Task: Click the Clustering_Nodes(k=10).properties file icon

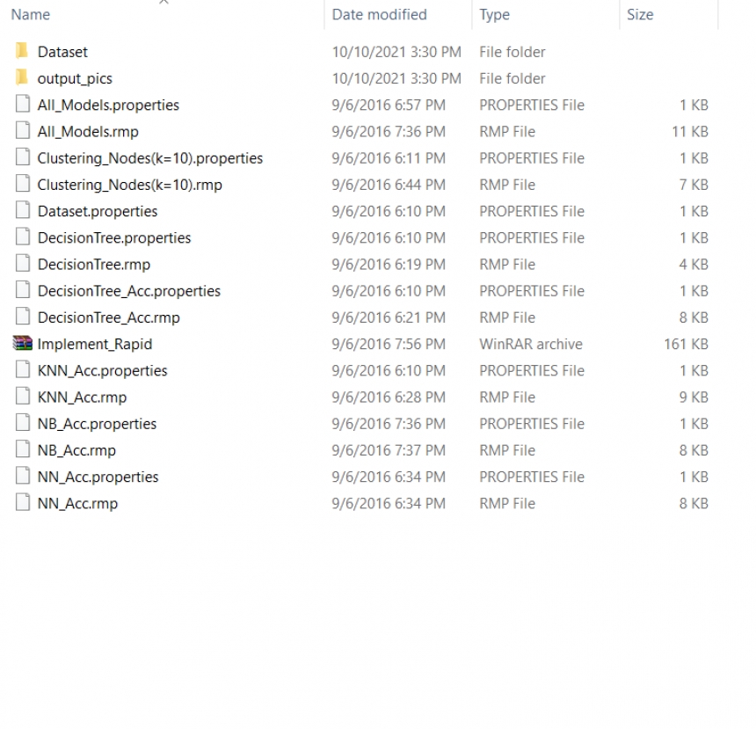Action: pyautogui.click(x=23, y=157)
